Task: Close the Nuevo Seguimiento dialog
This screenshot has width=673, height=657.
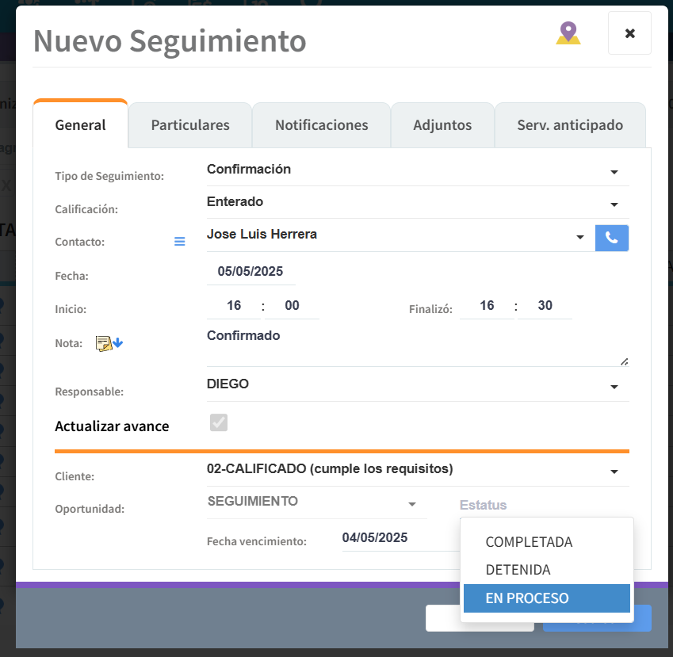Action: [629, 33]
